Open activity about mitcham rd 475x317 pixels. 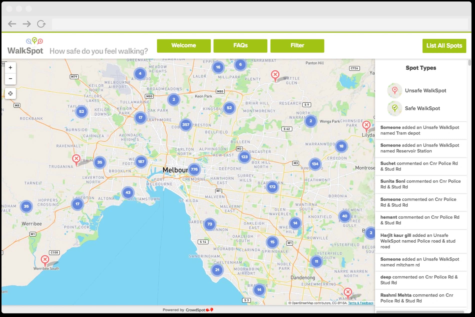coord(421,262)
